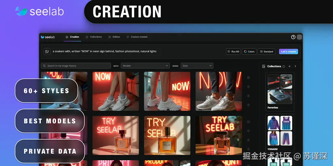The width and height of the screenshot is (333, 166).
Task: Open the TRY SEELAB perfume image with dark background
Action: [219, 136]
